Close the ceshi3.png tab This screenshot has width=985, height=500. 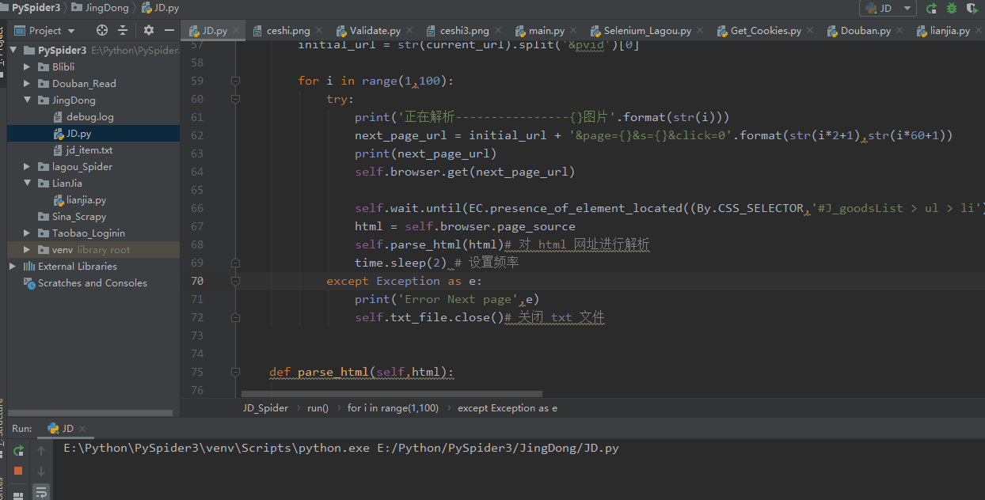[497, 31]
